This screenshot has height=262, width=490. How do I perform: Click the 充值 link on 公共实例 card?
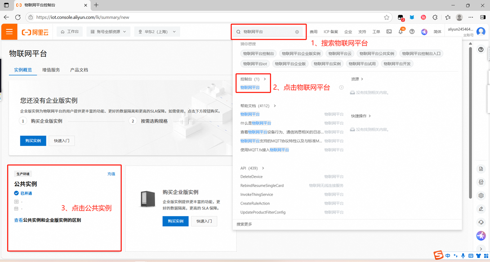tap(111, 174)
